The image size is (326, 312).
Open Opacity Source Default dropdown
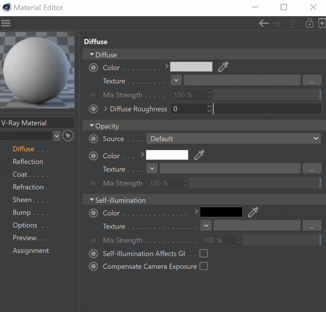point(234,139)
